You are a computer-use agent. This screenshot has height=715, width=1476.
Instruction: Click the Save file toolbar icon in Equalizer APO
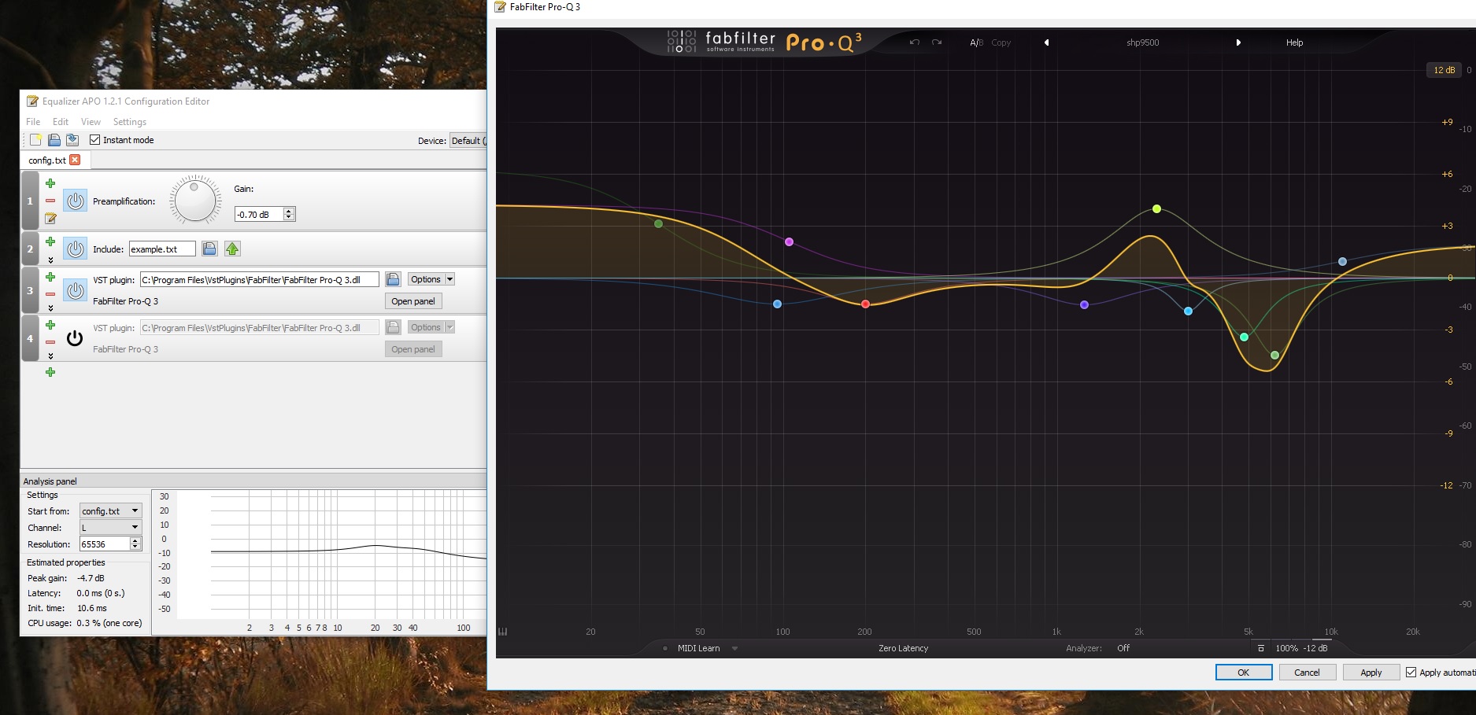[72, 140]
